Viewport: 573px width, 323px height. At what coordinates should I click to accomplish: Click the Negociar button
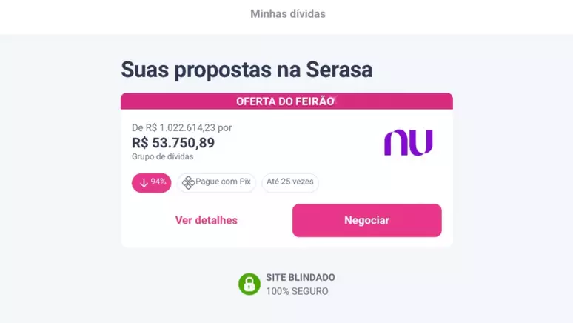(x=367, y=220)
